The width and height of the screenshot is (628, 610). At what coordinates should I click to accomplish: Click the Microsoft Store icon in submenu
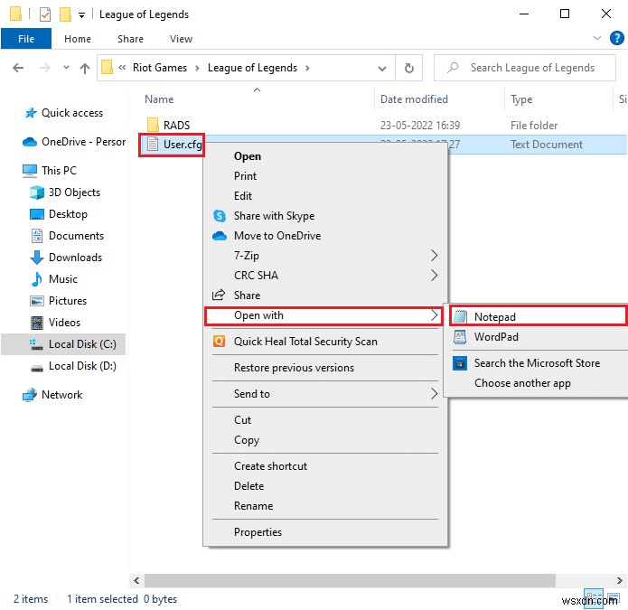(461, 363)
